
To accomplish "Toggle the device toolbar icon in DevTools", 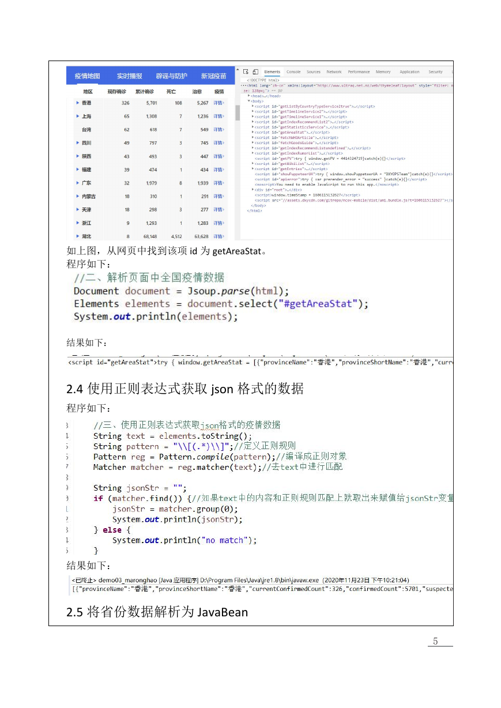I will [x=255, y=72].
